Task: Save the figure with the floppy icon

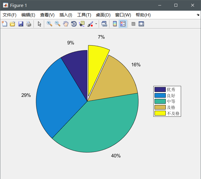Action: tap(21, 24)
